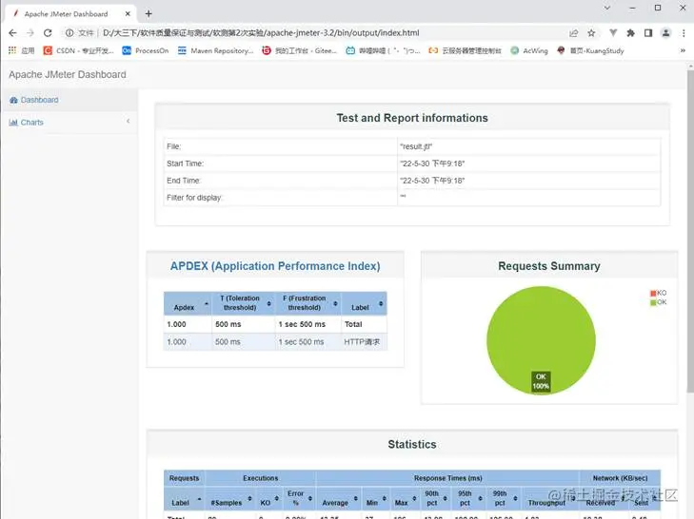Open the browser three-dot menu

(684, 33)
